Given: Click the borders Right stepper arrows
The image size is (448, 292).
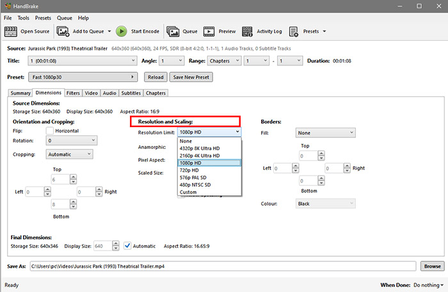Looking at the screenshot, I should coord(347,168).
